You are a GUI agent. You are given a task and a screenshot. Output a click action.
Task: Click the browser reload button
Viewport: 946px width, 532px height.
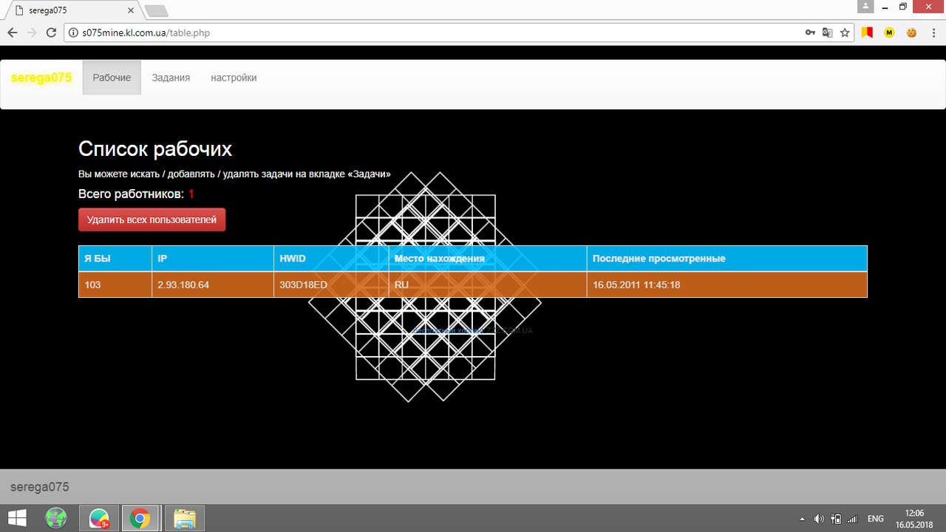pos(51,33)
